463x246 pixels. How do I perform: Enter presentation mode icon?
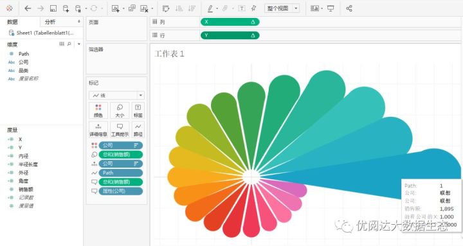(x=331, y=8)
